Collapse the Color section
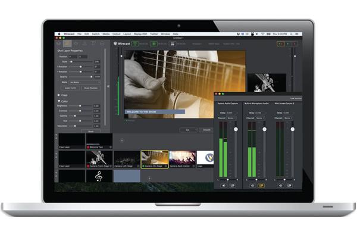 pos(59,101)
